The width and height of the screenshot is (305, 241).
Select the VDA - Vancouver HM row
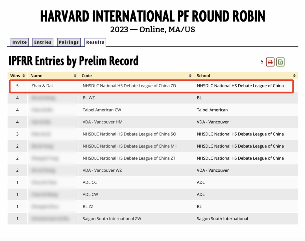[x=153, y=122]
